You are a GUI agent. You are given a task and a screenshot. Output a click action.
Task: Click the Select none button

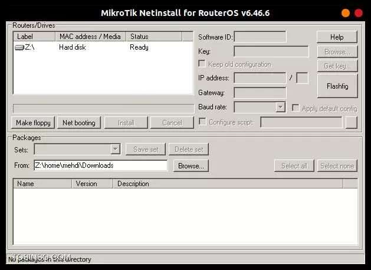(337, 165)
